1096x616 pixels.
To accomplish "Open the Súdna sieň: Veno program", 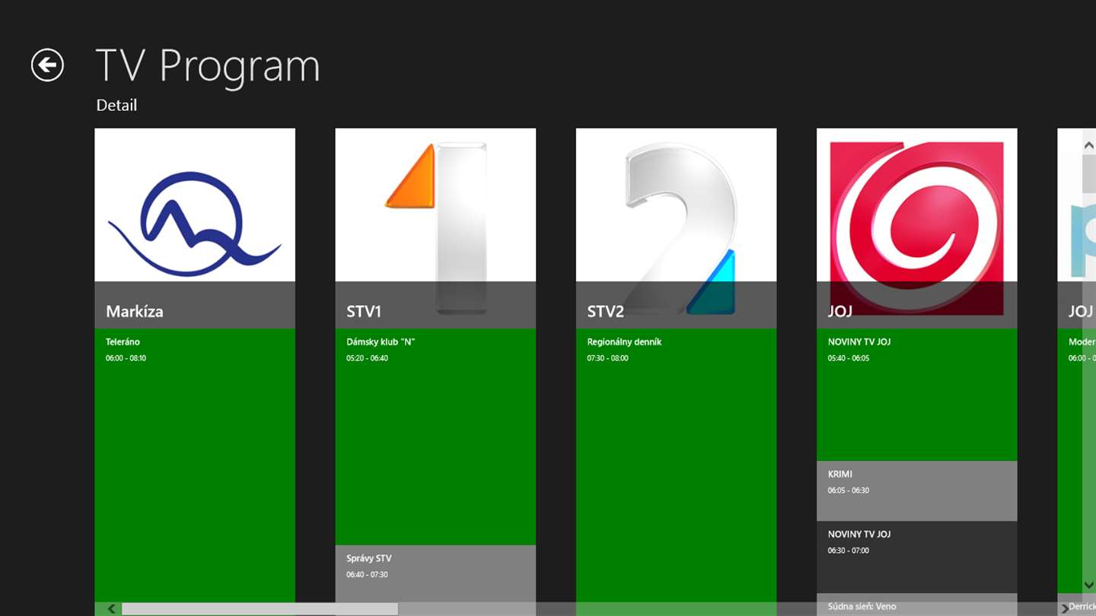I will pos(916,605).
